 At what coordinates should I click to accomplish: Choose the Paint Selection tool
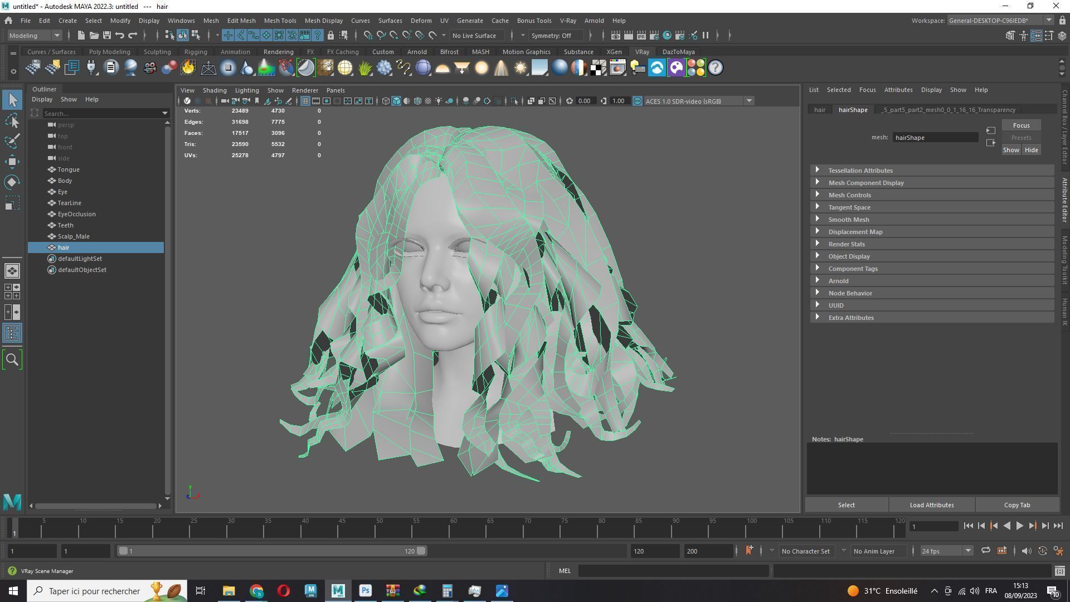click(x=12, y=141)
